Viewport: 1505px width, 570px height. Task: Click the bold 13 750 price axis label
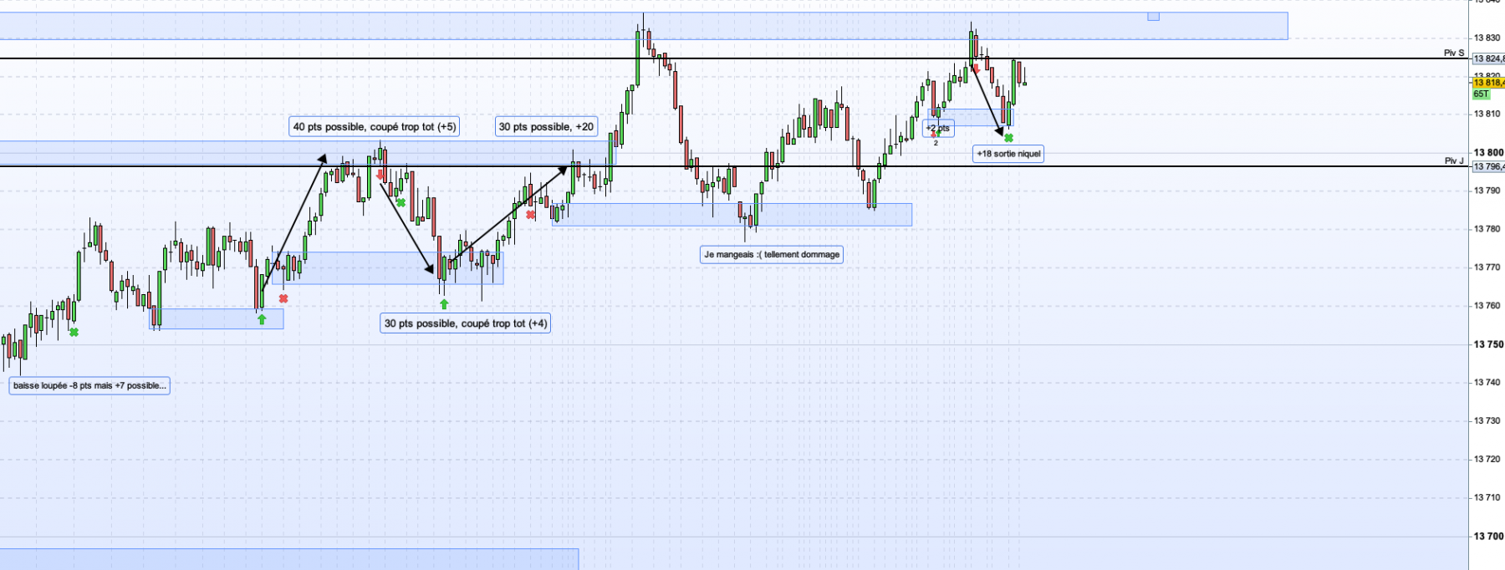[x=1488, y=344]
